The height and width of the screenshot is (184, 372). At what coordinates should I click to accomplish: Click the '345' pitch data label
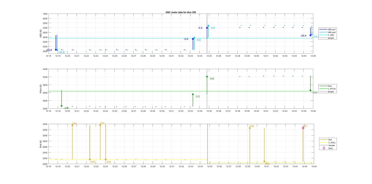point(212,79)
